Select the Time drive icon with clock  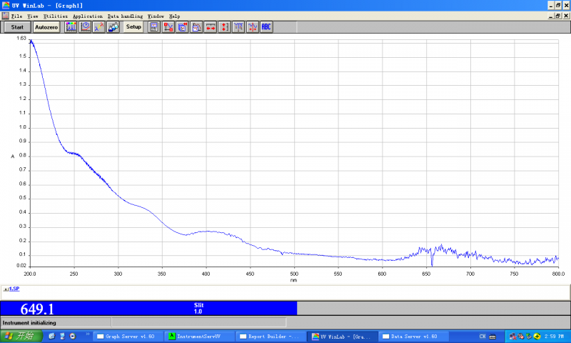pyautogui.click(x=85, y=27)
